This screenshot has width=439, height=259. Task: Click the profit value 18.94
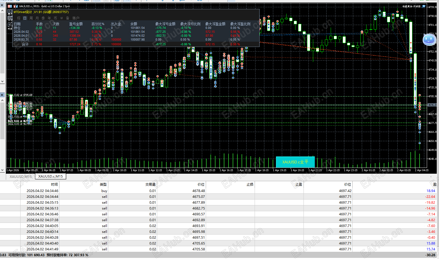point(431,191)
